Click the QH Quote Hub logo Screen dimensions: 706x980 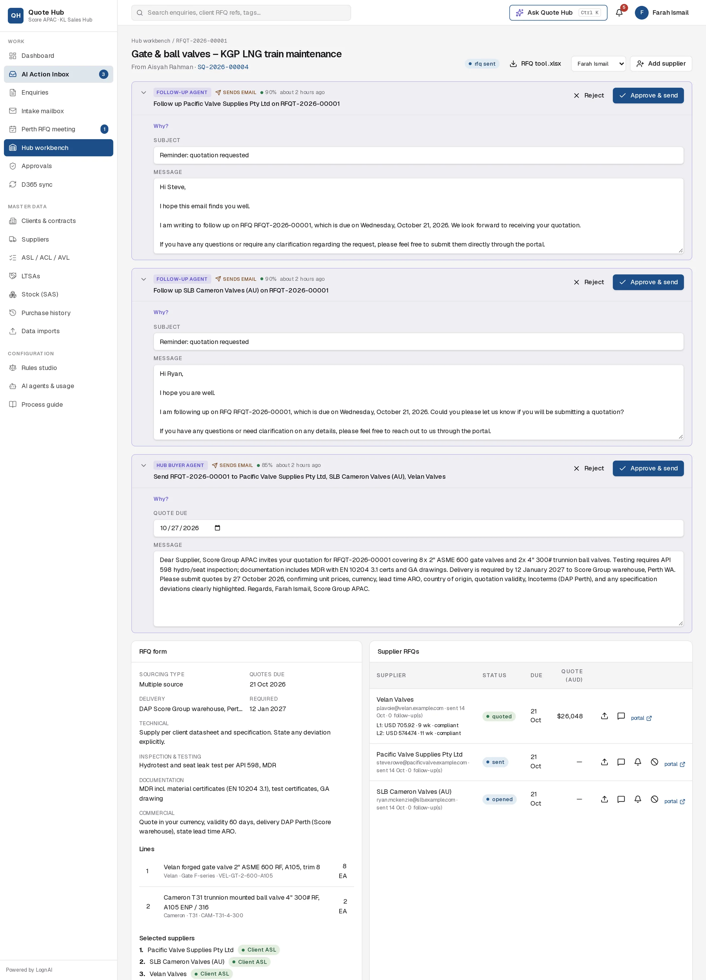point(16,15)
